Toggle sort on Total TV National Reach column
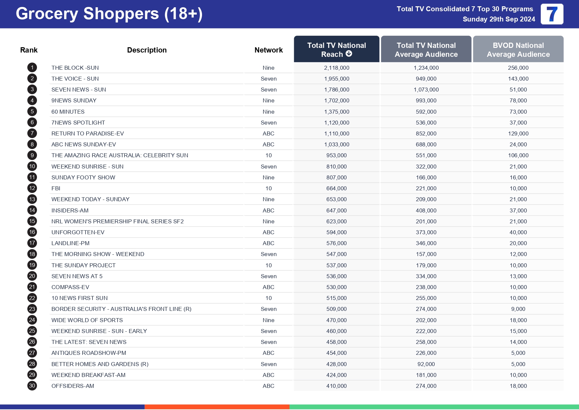The image size is (579, 410). pos(336,49)
